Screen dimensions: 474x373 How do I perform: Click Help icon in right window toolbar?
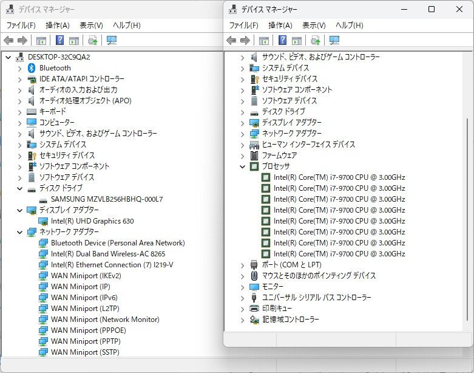tap(283, 40)
